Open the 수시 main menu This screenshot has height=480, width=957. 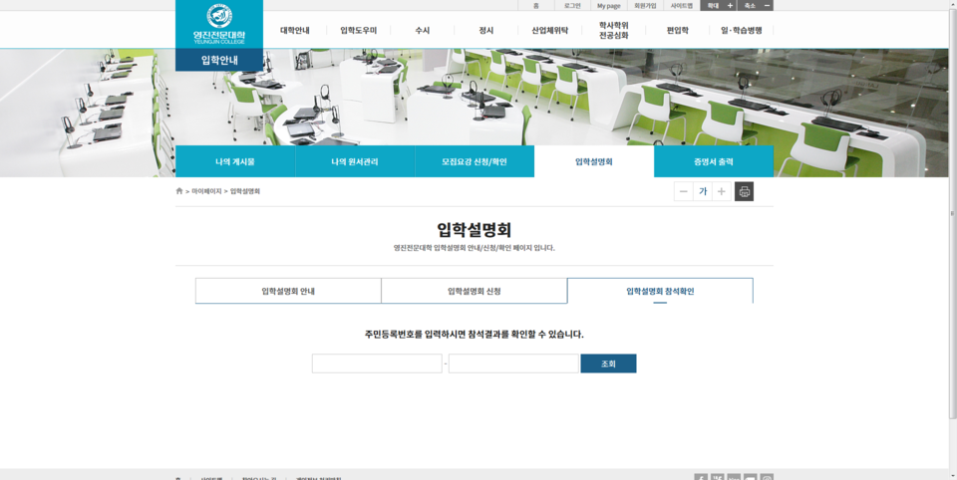pos(423,31)
